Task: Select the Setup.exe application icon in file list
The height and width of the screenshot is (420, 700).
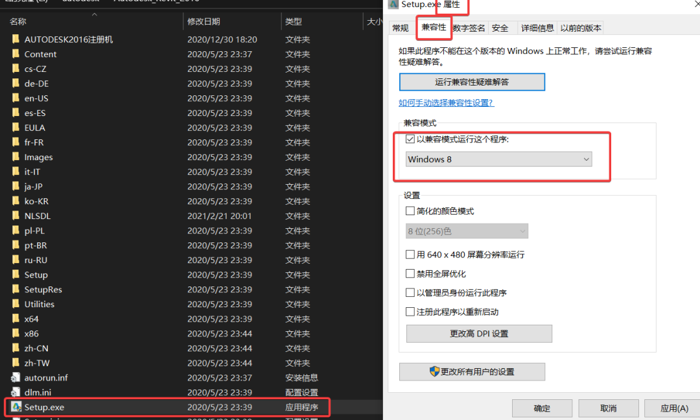Action: 17,407
